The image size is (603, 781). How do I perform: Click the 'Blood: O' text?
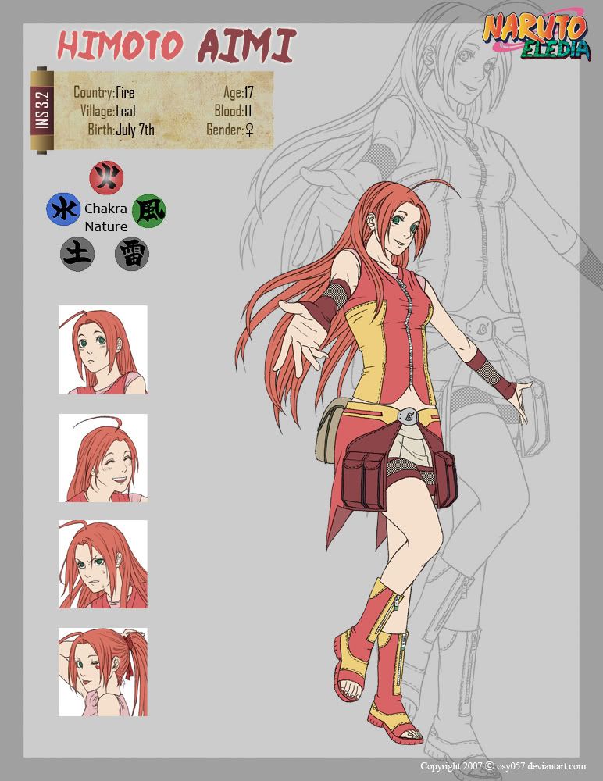tap(234, 111)
